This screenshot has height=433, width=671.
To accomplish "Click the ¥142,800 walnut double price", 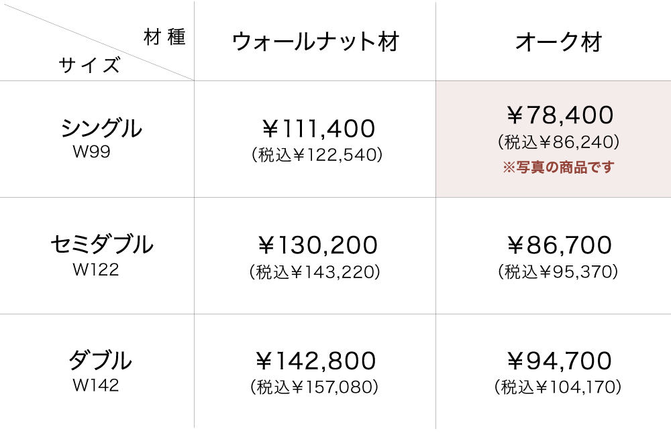I will tap(316, 361).
